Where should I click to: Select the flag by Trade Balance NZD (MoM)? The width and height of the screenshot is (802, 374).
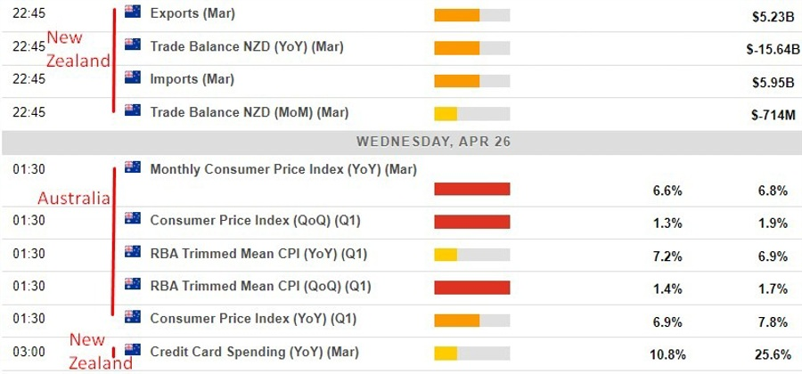(x=133, y=111)
